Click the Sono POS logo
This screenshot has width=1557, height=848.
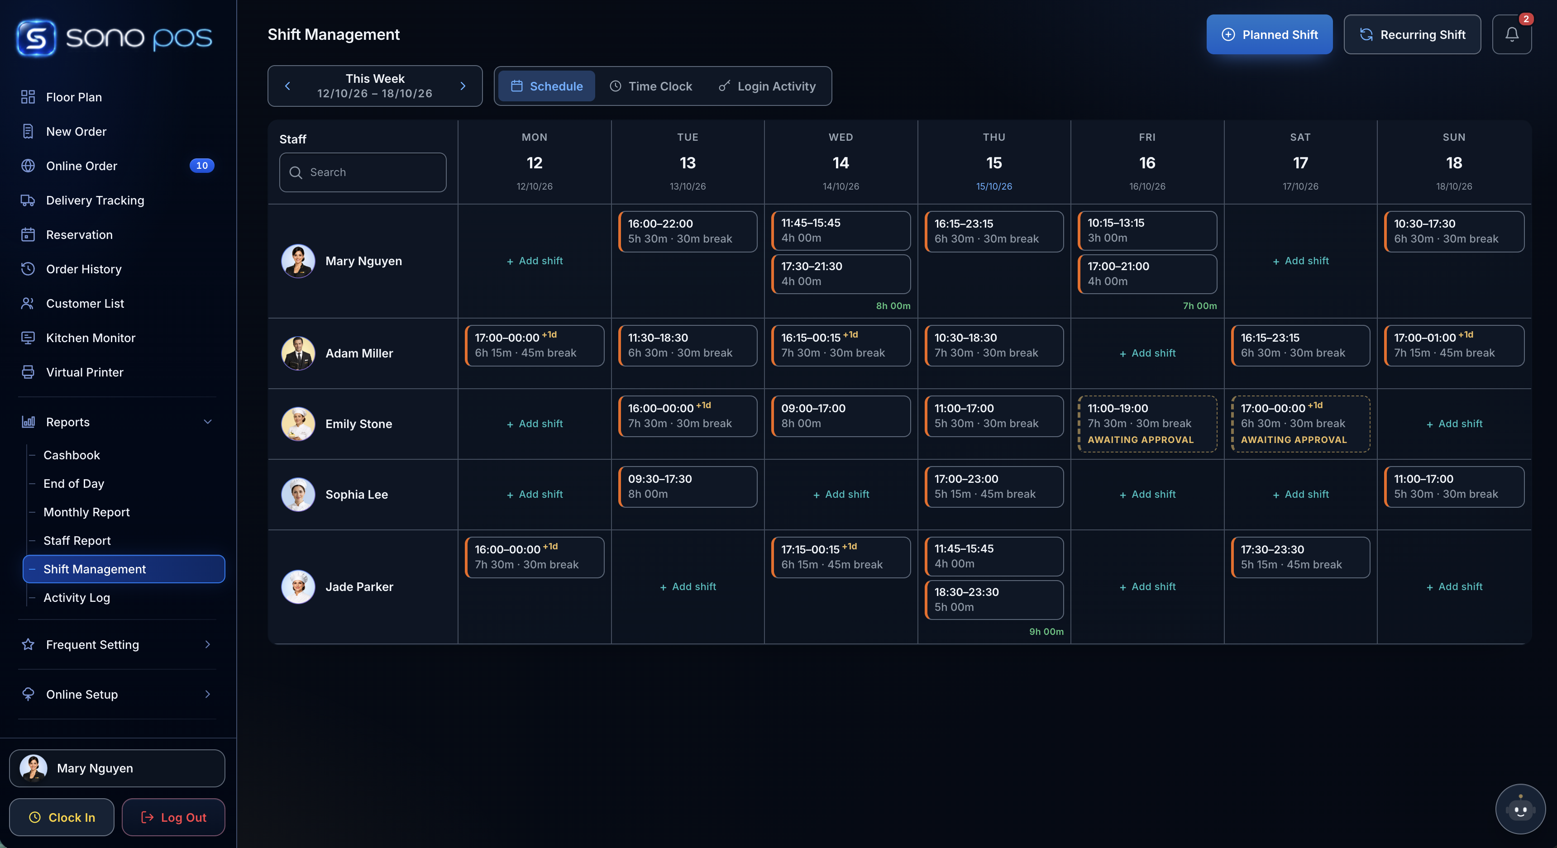114,38
